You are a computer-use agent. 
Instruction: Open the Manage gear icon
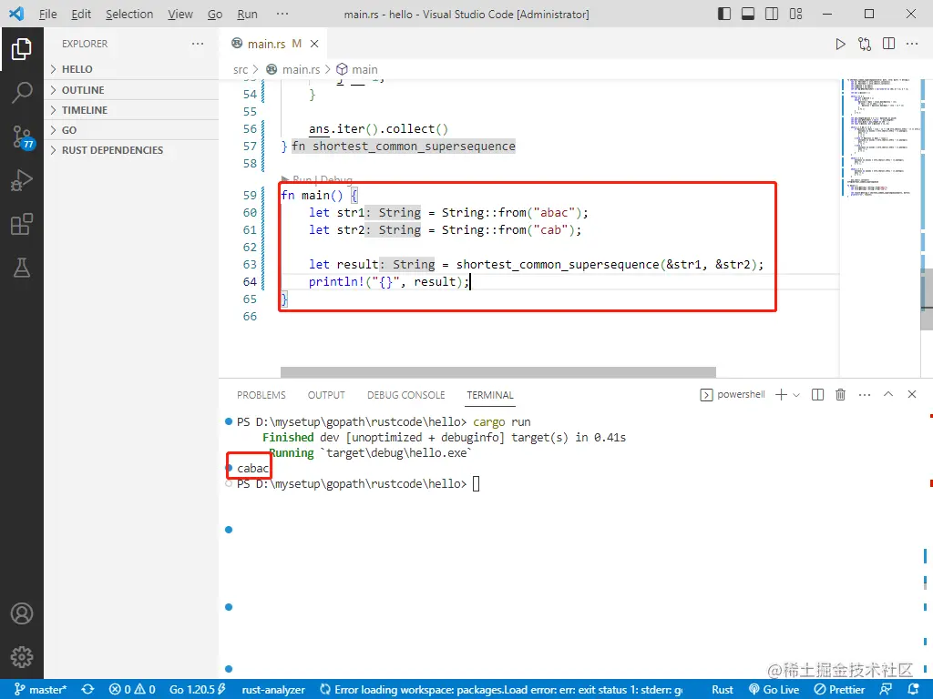point(22,657)
